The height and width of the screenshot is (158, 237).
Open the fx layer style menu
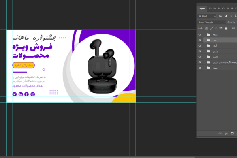[227, 134]
